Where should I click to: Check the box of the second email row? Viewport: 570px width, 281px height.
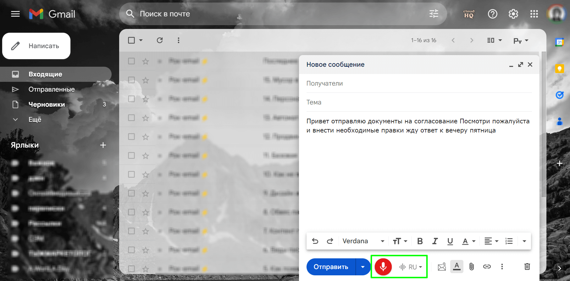tap(131, 80)
